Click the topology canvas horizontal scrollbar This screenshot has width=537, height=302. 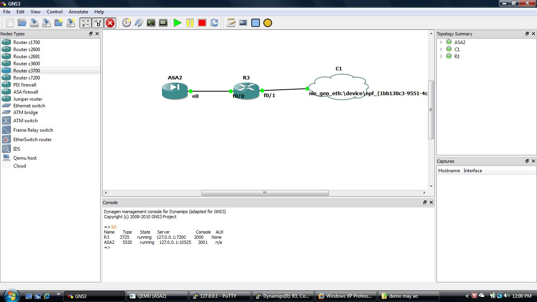tap(265, 193)
